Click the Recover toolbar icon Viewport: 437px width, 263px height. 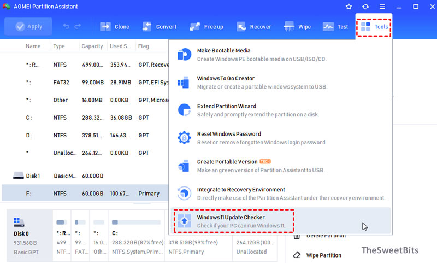[x=241, y=26]
